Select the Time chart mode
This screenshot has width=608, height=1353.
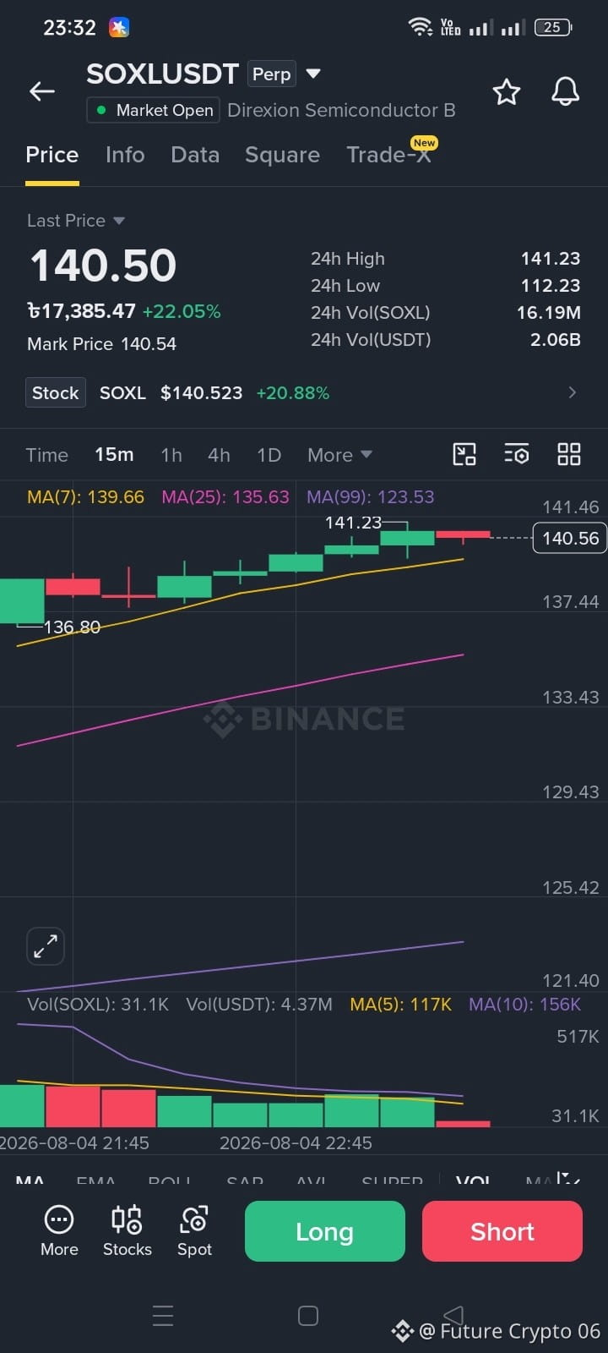[46, 455]
